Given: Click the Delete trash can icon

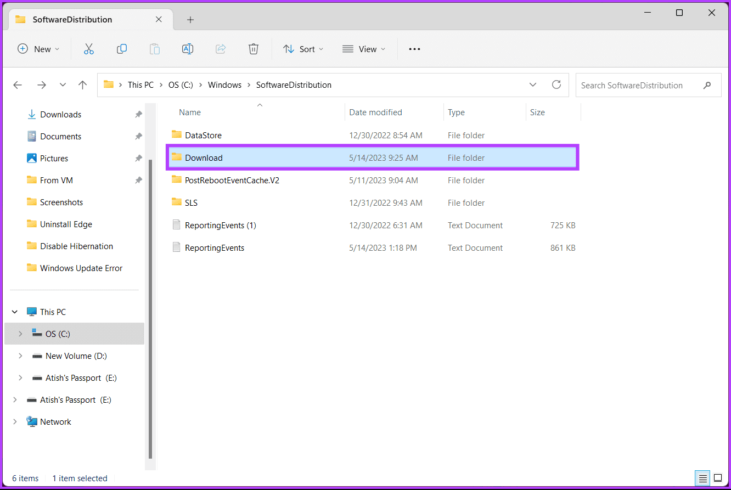Looking at the screenshot, I should click(x=253, y=49).
